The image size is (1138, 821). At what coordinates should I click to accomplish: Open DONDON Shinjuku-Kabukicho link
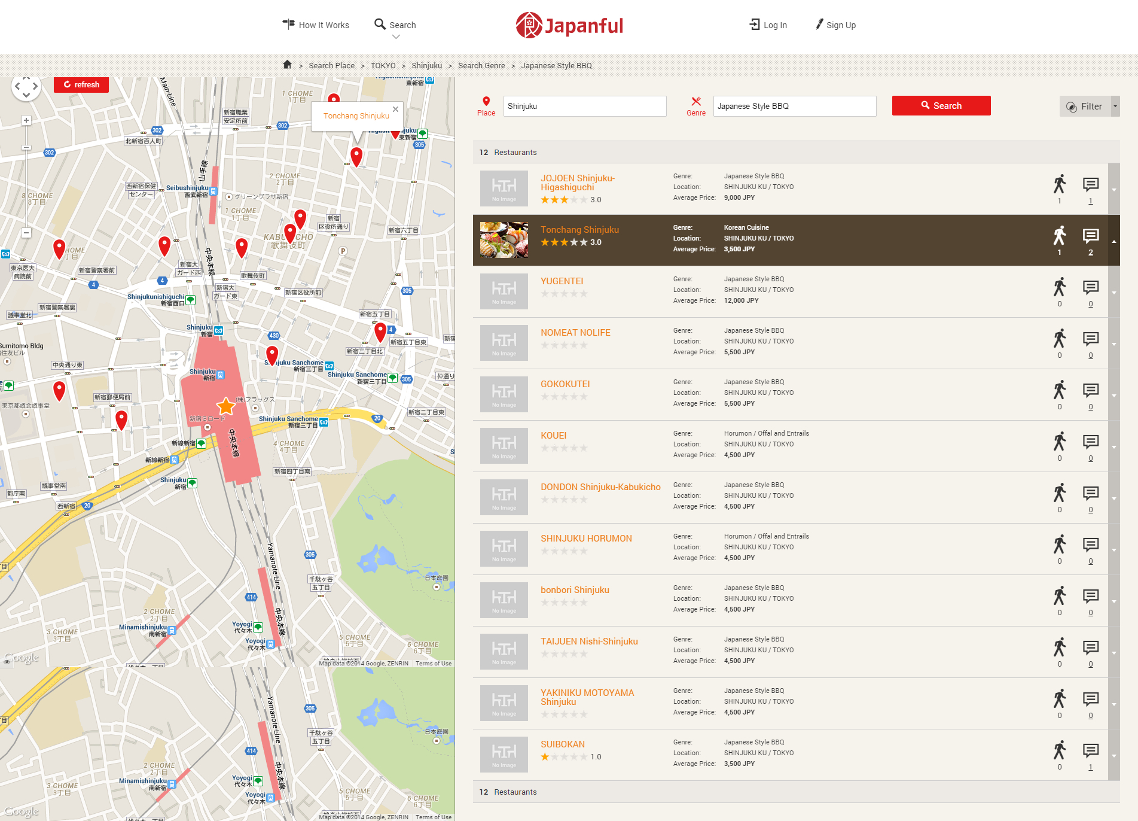(x=600, y=487)
